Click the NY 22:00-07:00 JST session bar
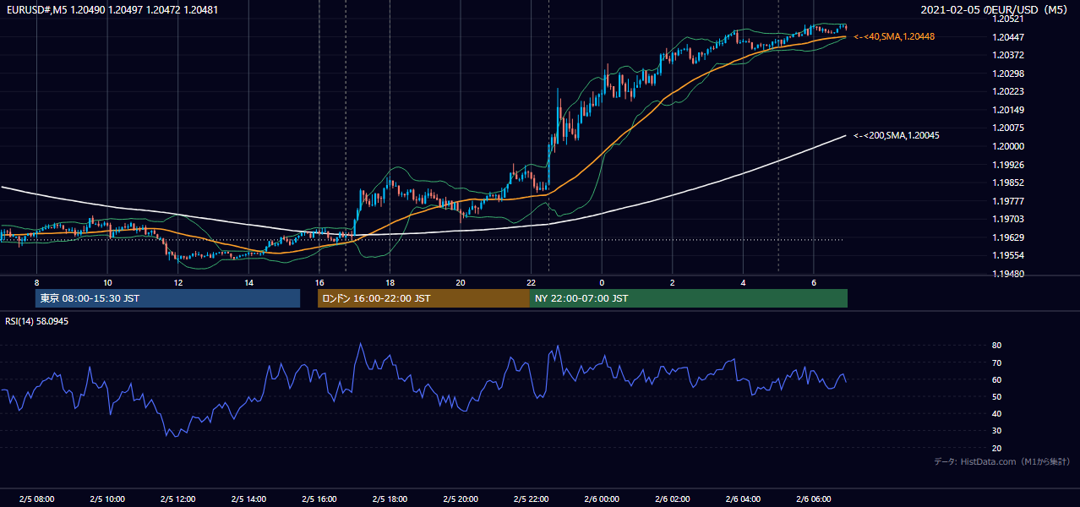The image size is (1080, 507). pyautogui.click(x=688, y=298)
